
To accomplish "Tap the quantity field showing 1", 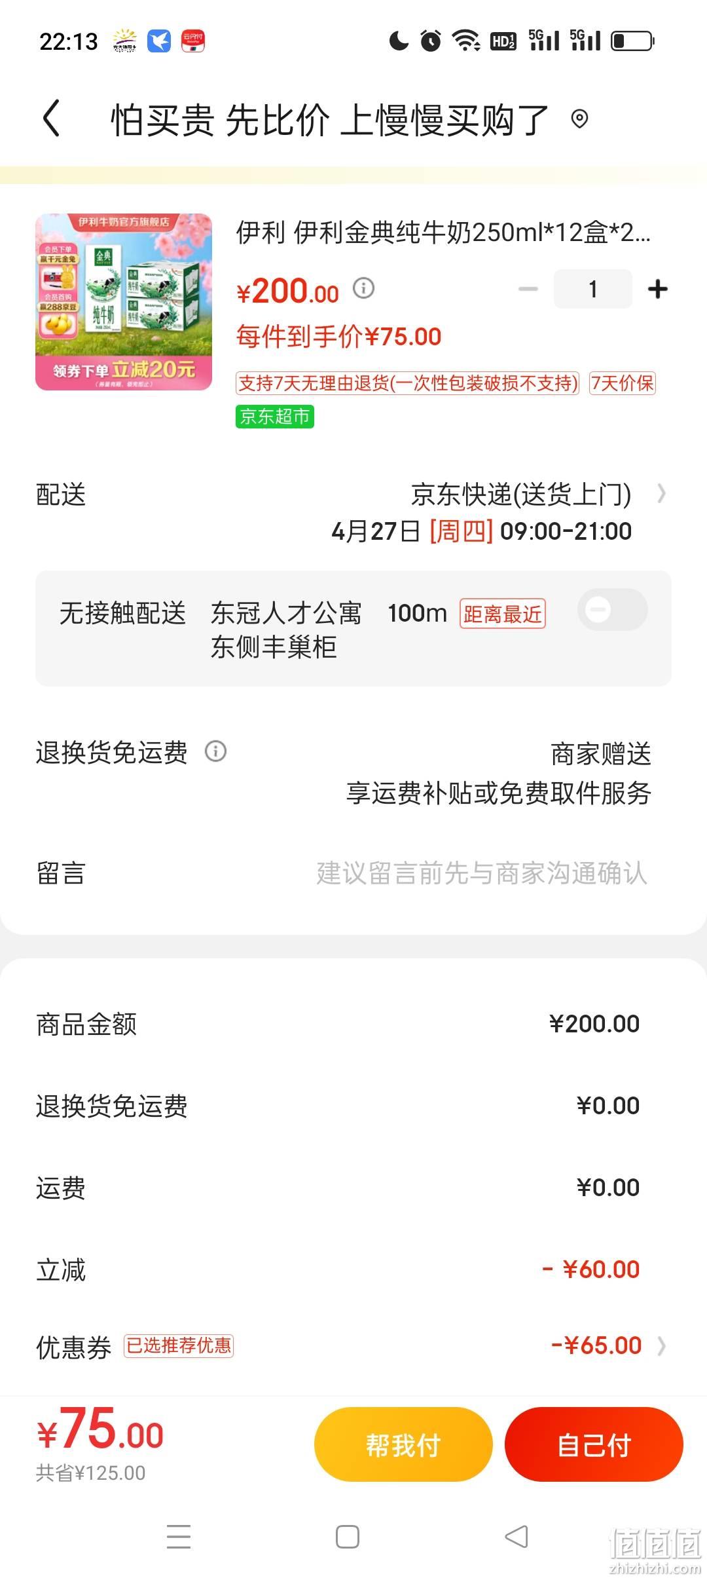I will click(592, 289).
